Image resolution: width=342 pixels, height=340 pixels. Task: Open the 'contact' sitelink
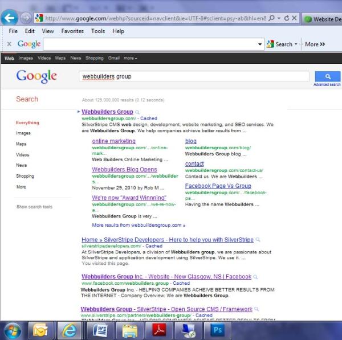(x=194, y=163)
